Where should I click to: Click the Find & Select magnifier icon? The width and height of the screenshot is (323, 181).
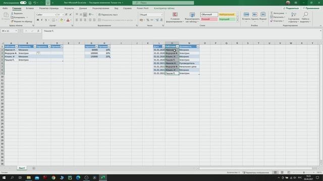pyautogui.click(x=305, y=15)
